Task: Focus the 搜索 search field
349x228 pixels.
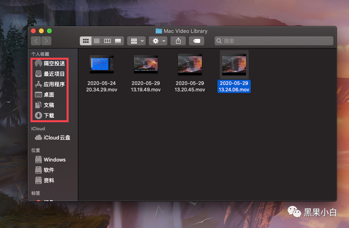Action: pyautogui.click(x=274, y=41)
